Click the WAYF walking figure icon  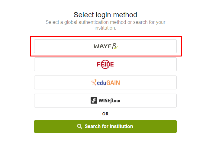(x=114, y=46)
